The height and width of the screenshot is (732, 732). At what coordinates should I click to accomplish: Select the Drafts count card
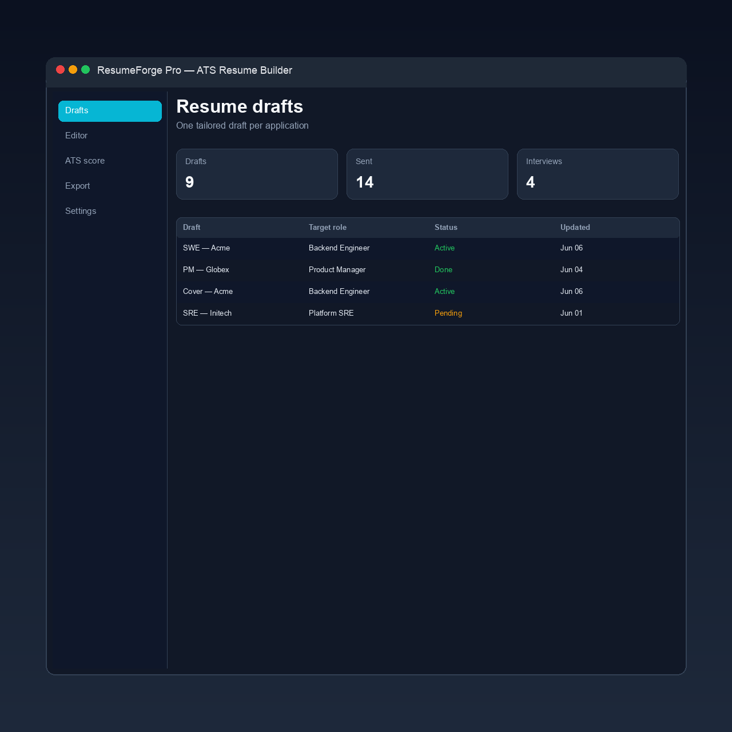[x=257, y=174]
